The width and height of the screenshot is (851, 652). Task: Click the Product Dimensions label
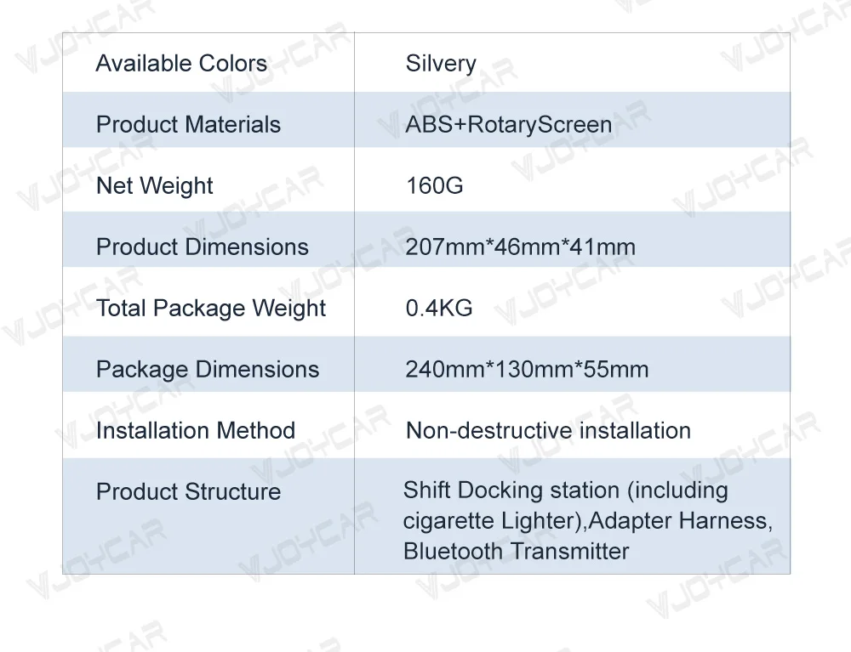coord(203,247)
